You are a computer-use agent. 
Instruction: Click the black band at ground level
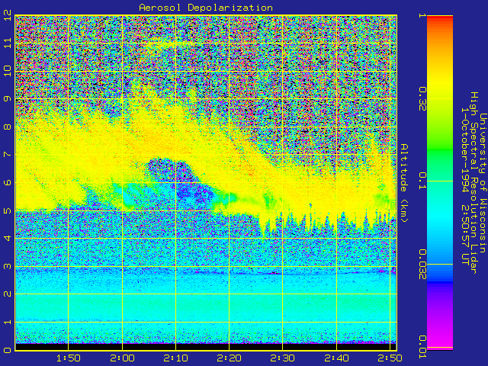point(206,346)
